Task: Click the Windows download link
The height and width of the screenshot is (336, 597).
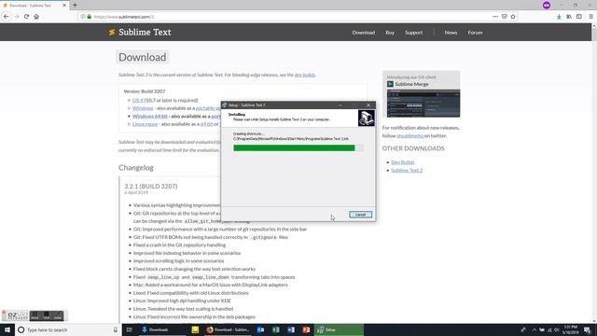Action: [143, 108]
